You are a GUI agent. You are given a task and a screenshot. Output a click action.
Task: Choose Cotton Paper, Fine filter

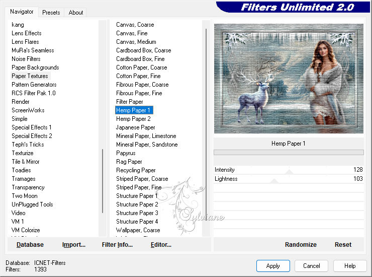(x=138, y=76)
